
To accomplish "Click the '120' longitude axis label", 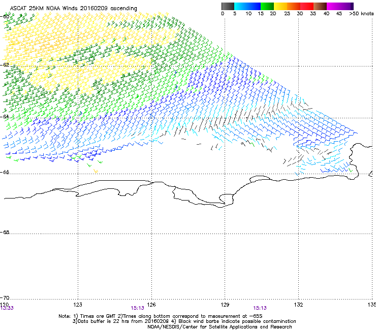I will coord(4,304).
